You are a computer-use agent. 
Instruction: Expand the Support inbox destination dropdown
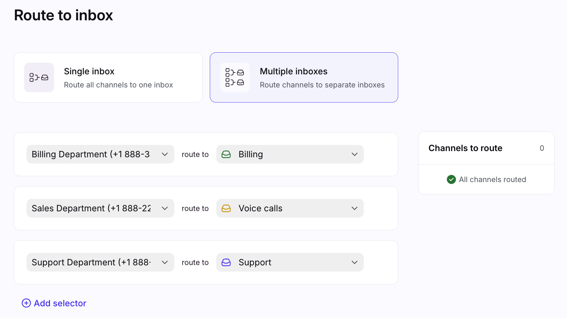coord(290,262)
